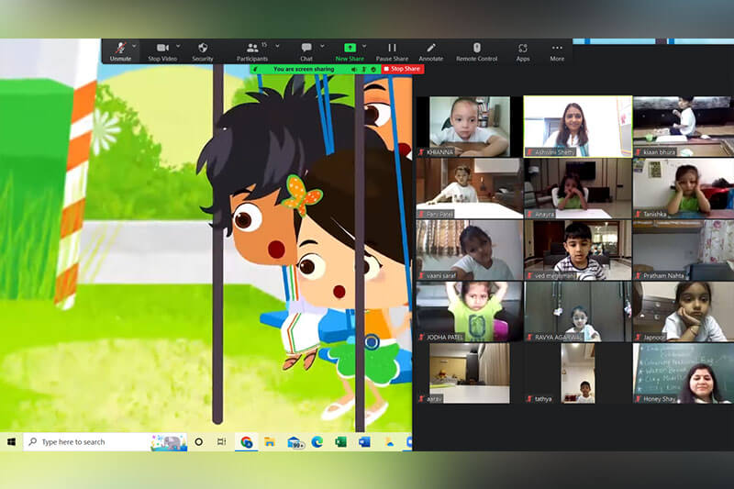Screen dimensions: 734x489
Task: Click the 'You are screen sharing' status text
Action: (304, 69)
